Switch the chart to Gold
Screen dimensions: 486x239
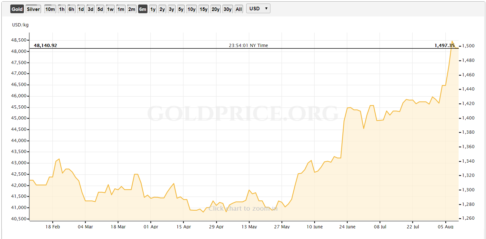[x=17, y=9]
